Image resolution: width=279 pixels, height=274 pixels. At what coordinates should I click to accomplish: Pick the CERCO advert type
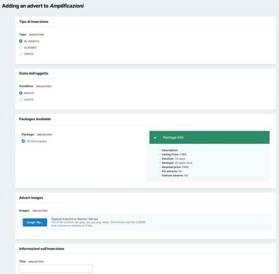(21, 54)
